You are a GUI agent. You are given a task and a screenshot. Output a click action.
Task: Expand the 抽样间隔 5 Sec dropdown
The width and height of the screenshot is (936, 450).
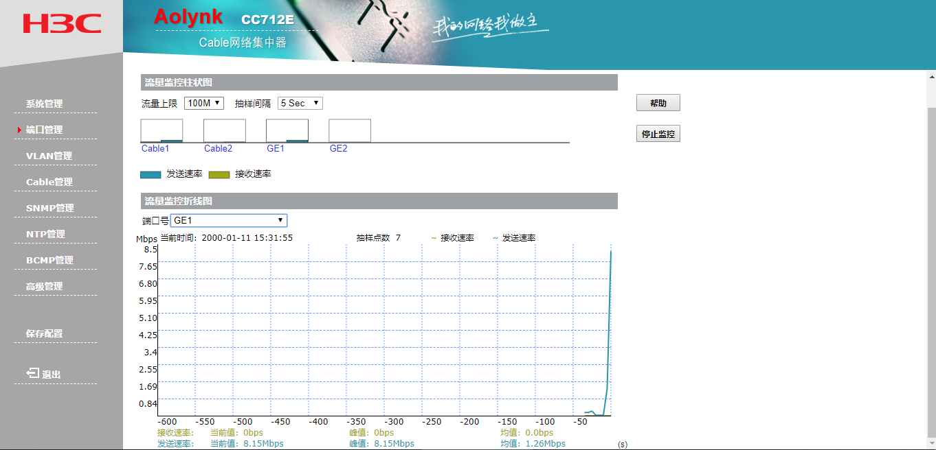(300, 103)
